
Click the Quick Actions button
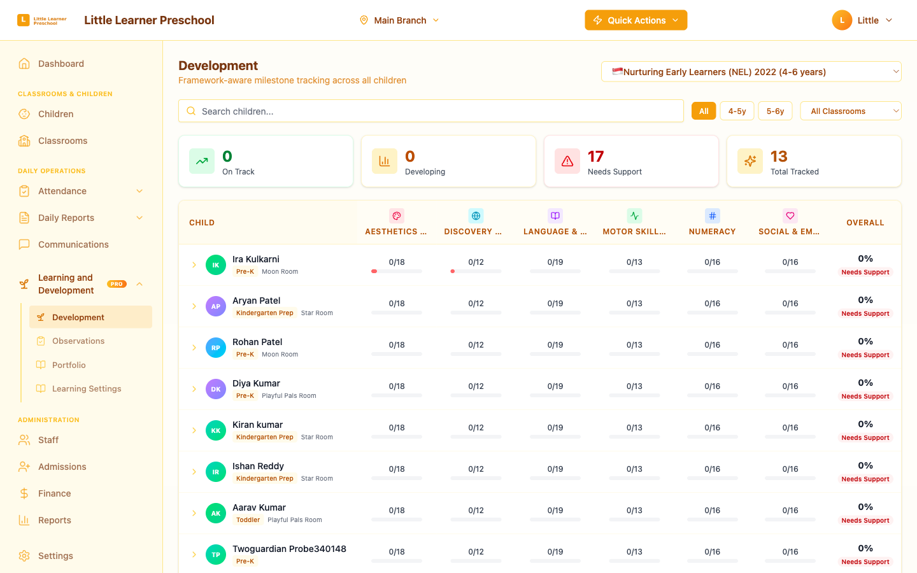click(x=636, y=20)
